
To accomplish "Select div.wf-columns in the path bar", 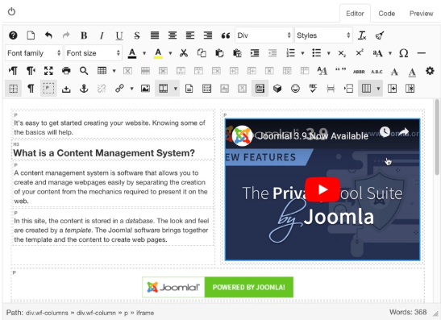I will click(47, 313).
